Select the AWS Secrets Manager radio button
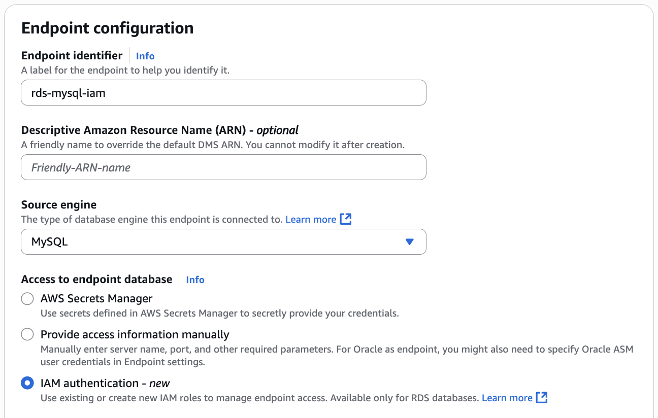This screenshot has height=418, width=658. 27,299
